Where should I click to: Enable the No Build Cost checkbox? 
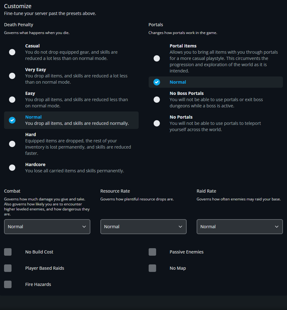tap(8, 252)
